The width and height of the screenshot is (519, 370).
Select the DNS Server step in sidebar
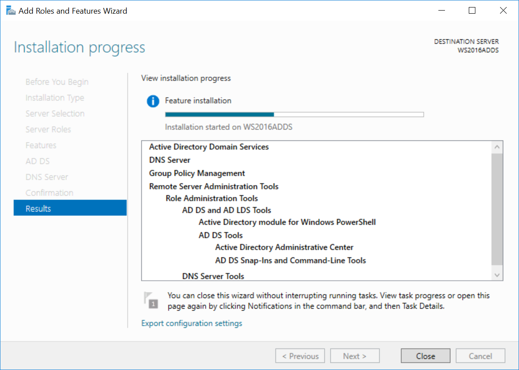click(47, 177)
